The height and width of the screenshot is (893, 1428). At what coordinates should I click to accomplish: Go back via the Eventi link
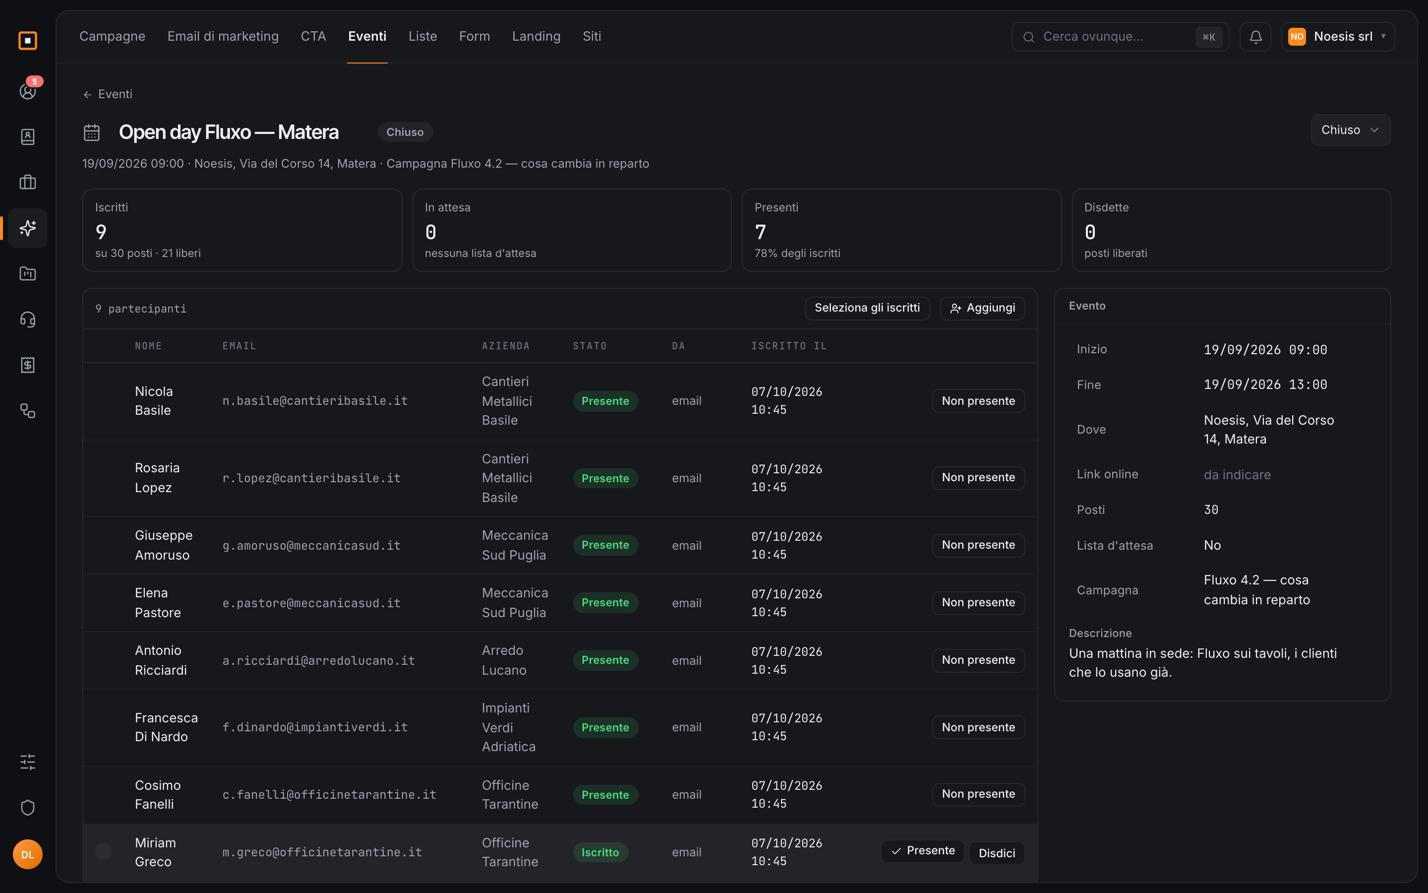[108, 94]
